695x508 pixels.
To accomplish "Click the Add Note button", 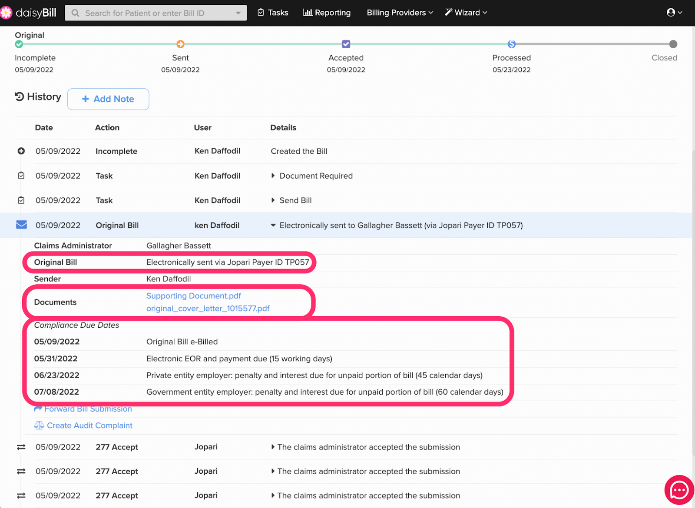I will 108,99.
